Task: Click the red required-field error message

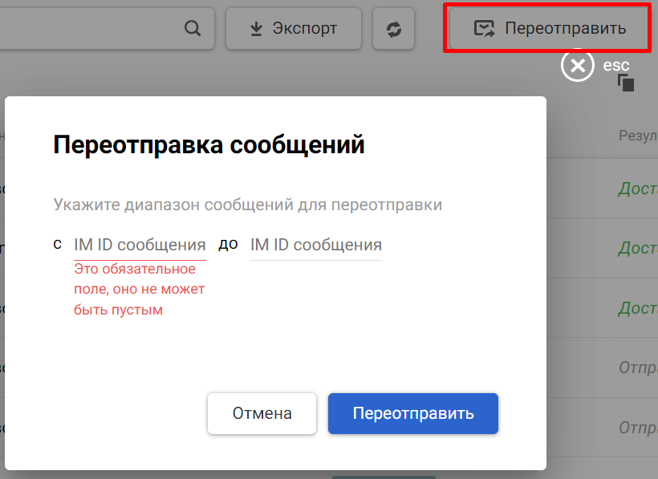Action: coord(140,289)
